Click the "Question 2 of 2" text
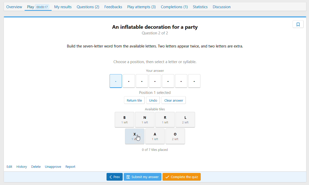309x185 pixels. coord(155,33)
